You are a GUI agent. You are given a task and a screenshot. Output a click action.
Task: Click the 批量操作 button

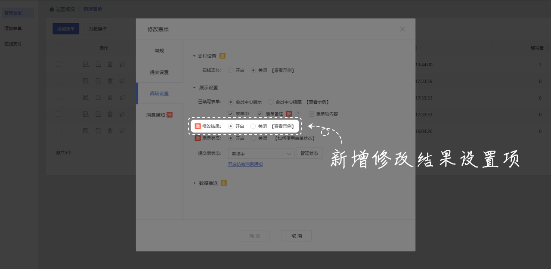[98, 29]
